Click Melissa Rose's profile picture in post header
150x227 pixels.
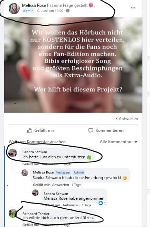[14, 9]
